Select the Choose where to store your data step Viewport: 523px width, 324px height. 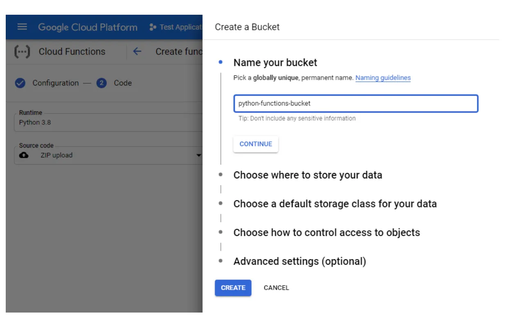[x=308, y=175]
